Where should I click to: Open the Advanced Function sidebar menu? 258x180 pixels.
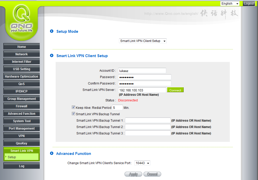[x=22, y=113]
